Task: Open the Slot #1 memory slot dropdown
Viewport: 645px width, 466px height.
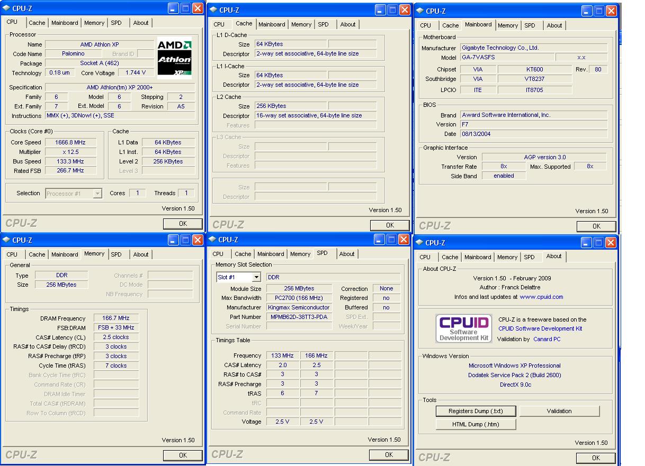Action: [238, 277]
